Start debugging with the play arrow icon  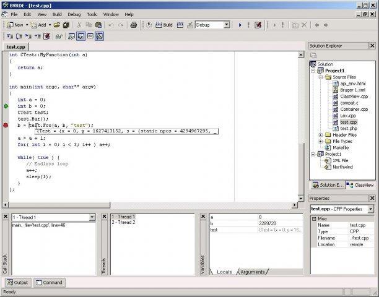click(239, 25)
